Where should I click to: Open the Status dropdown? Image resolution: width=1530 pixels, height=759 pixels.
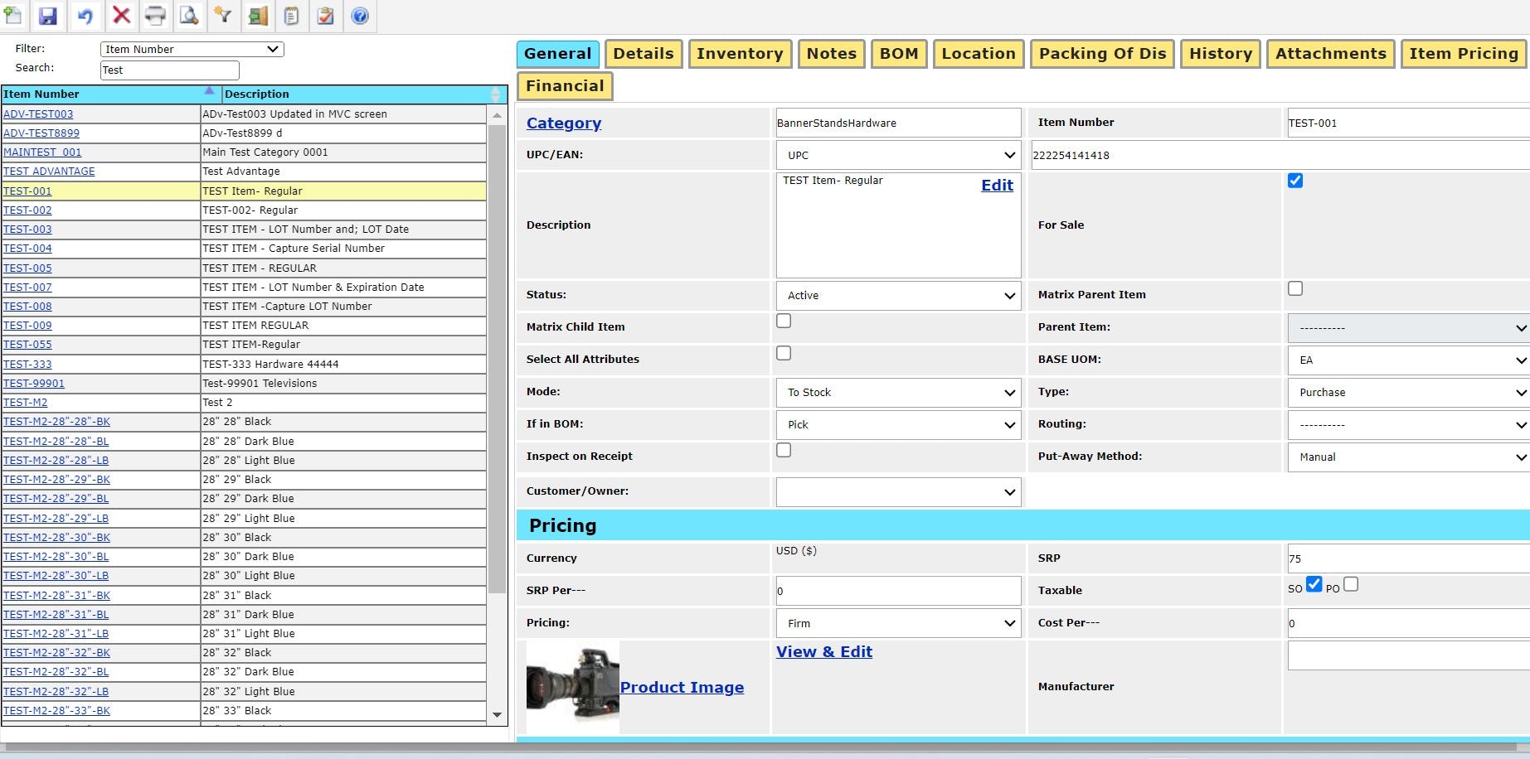[898, 295]
